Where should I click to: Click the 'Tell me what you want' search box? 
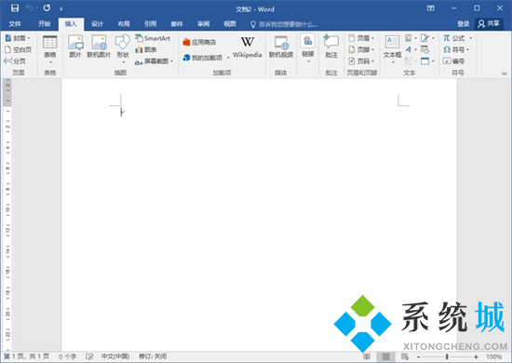(283, 24)
